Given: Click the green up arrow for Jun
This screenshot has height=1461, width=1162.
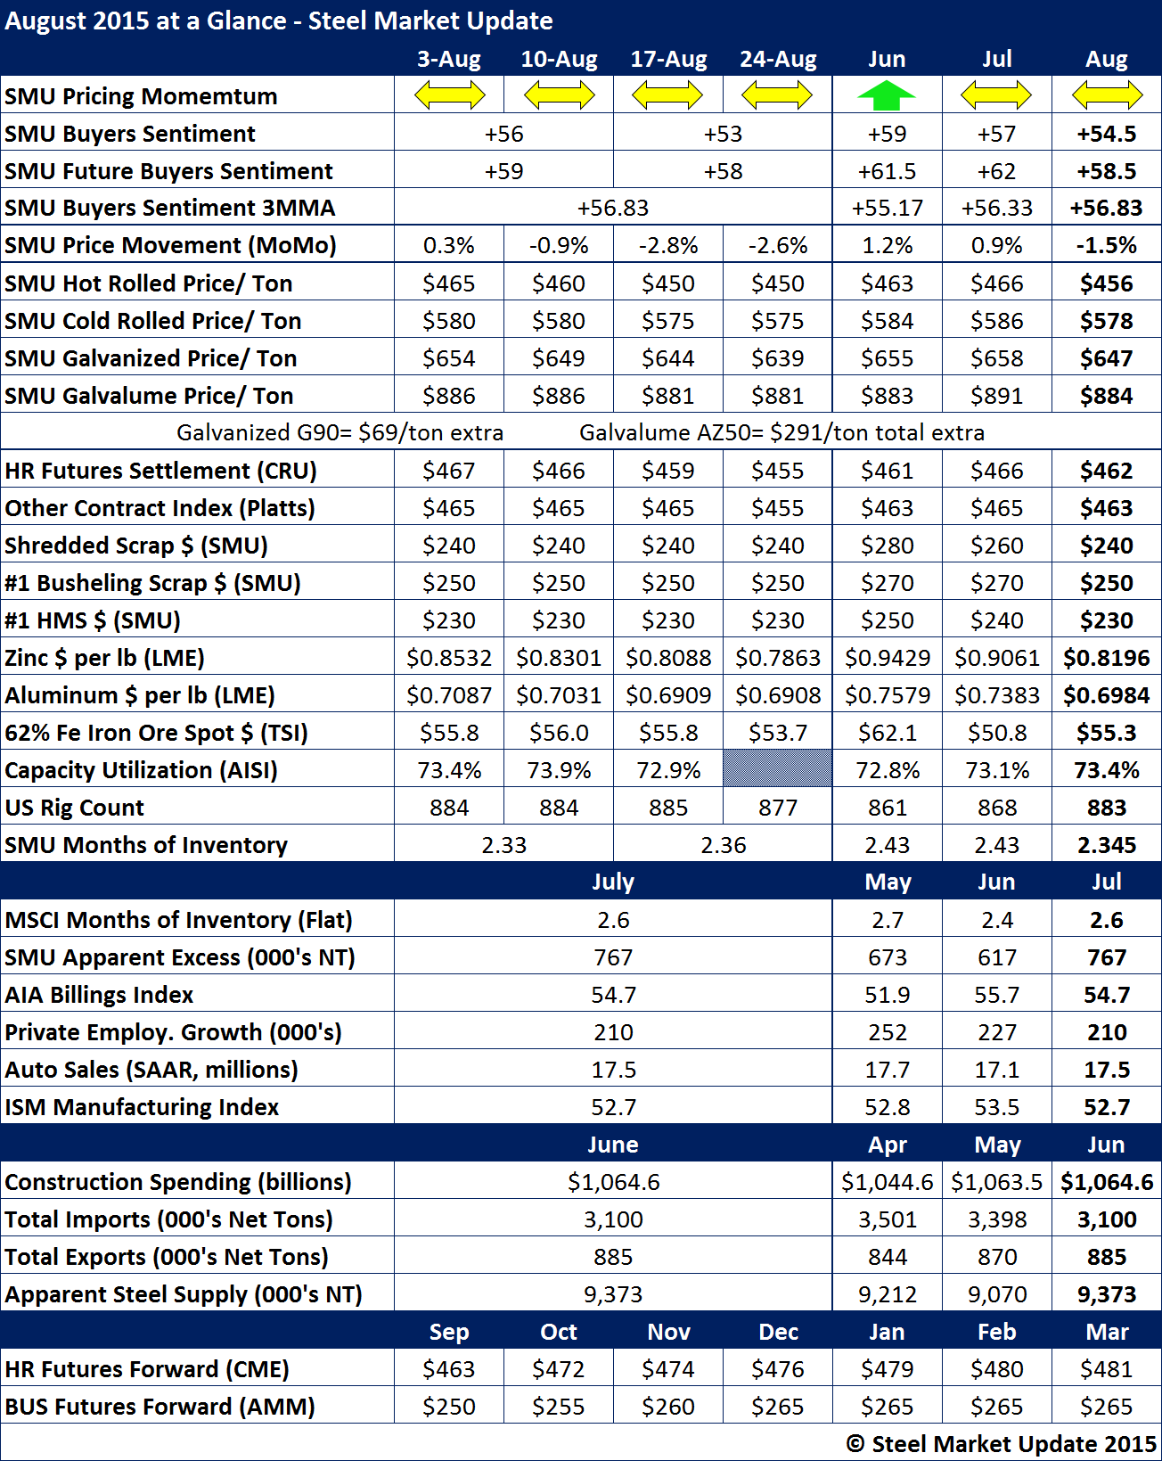Looking at the screenshot, I should pos(886,95).
